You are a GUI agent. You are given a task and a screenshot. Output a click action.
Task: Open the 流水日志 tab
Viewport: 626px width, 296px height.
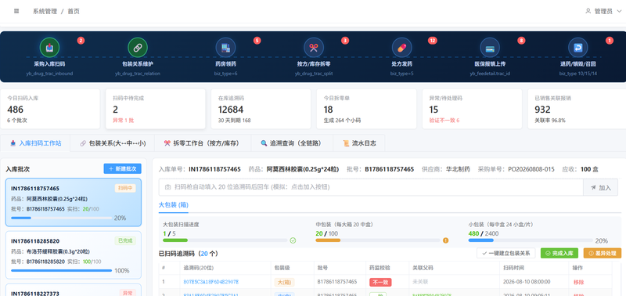[358, 143]
